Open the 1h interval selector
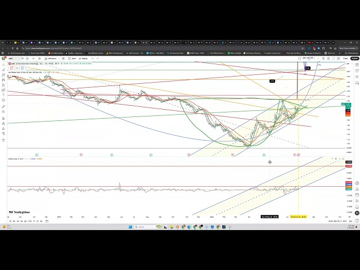Screen dimensions: 360x270 tap(34, 58)
